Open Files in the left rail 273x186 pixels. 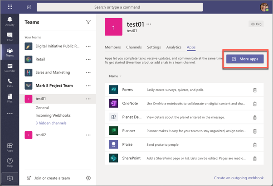(10, 98)
